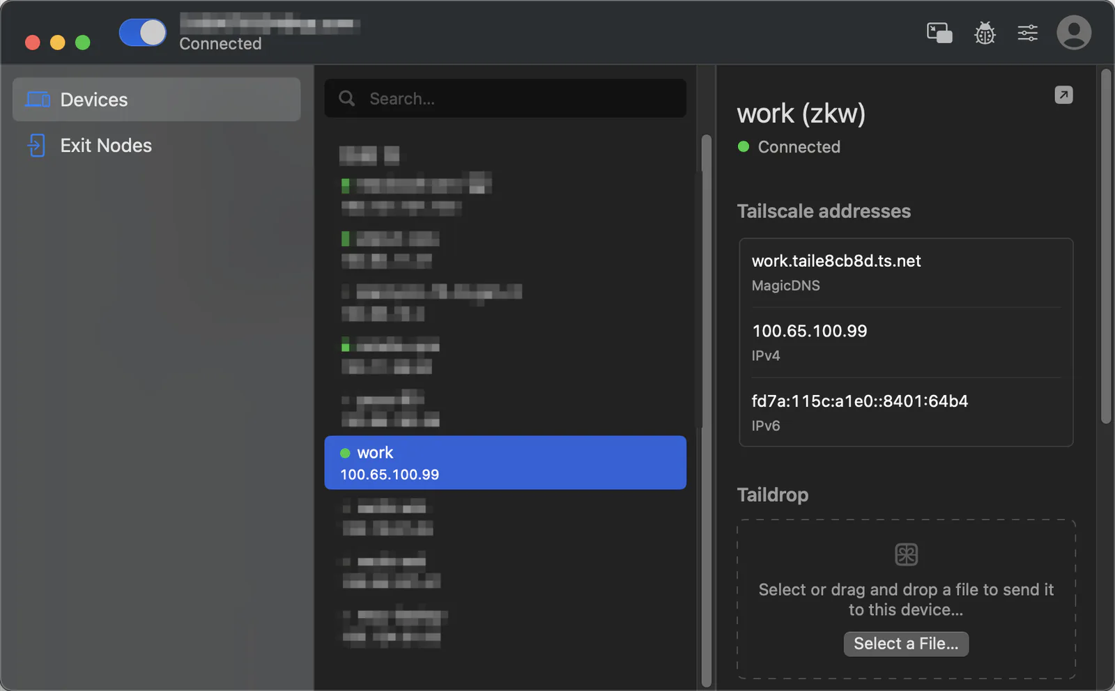Screen dimensions: 1115x691
Task: Switch to Exit Nodes in the sidebar
Action: tap(157, 146)
